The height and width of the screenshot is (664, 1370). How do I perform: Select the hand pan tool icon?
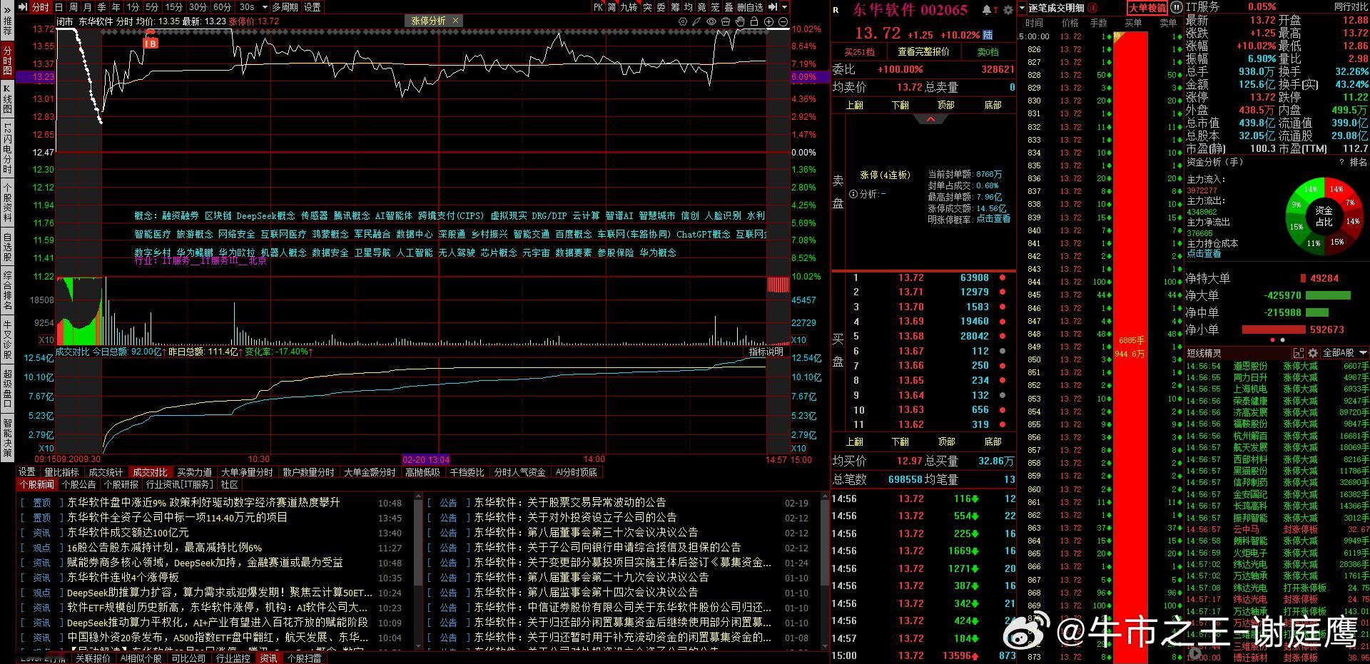pos(740,21)
